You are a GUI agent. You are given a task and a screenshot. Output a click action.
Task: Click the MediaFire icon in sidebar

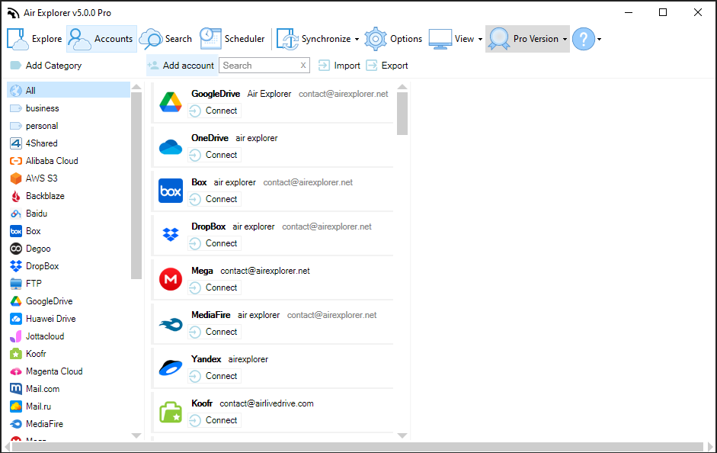click(16, 424)
